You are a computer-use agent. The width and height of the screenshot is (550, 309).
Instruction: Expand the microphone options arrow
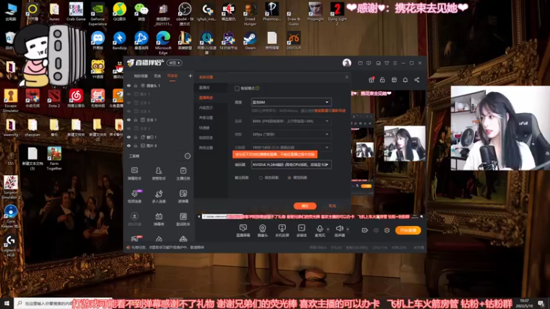click(x=328, y=229)
